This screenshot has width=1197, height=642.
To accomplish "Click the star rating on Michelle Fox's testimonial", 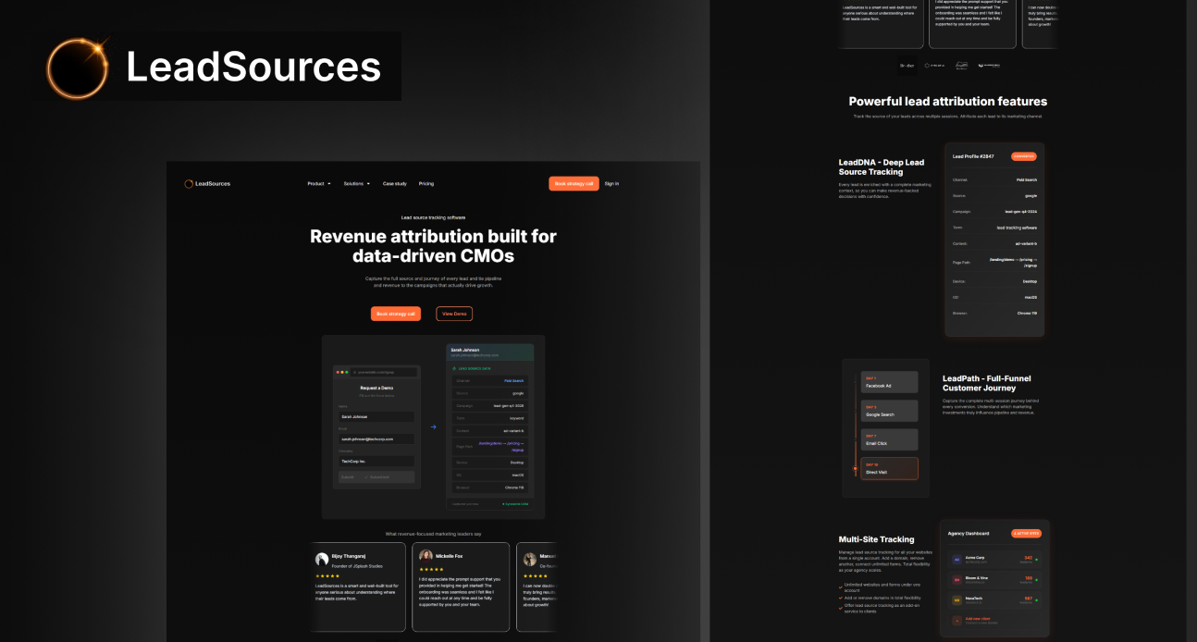I will (x=431, y=570).
